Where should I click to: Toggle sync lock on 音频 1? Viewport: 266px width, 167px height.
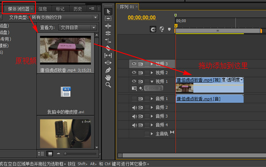pos(141,99)
